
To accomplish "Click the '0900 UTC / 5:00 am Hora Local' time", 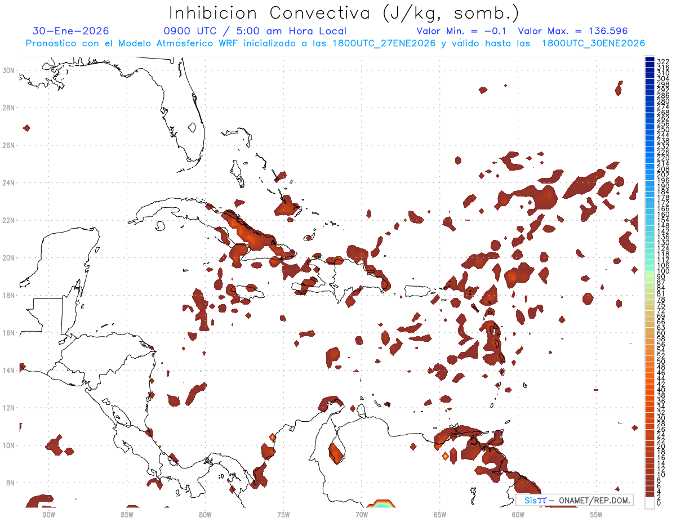I will click(255, 31).
